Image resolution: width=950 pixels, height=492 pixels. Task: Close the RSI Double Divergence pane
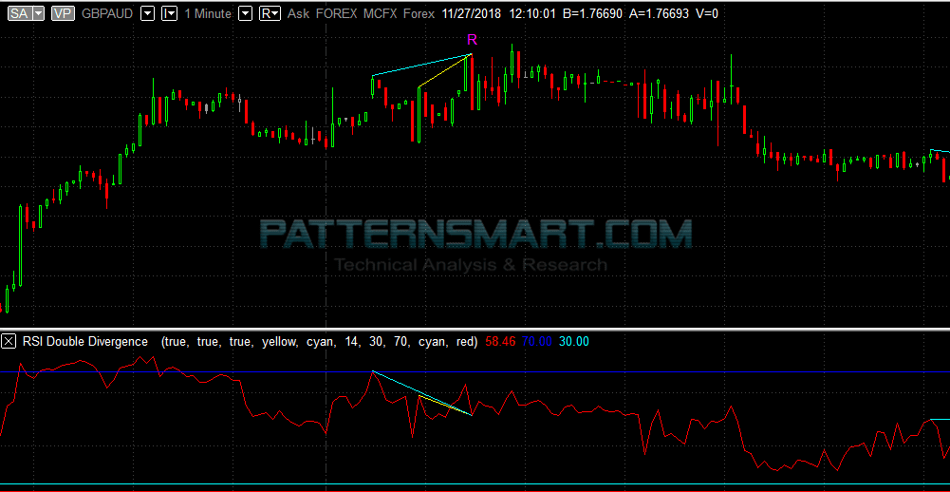click(9, 342)
